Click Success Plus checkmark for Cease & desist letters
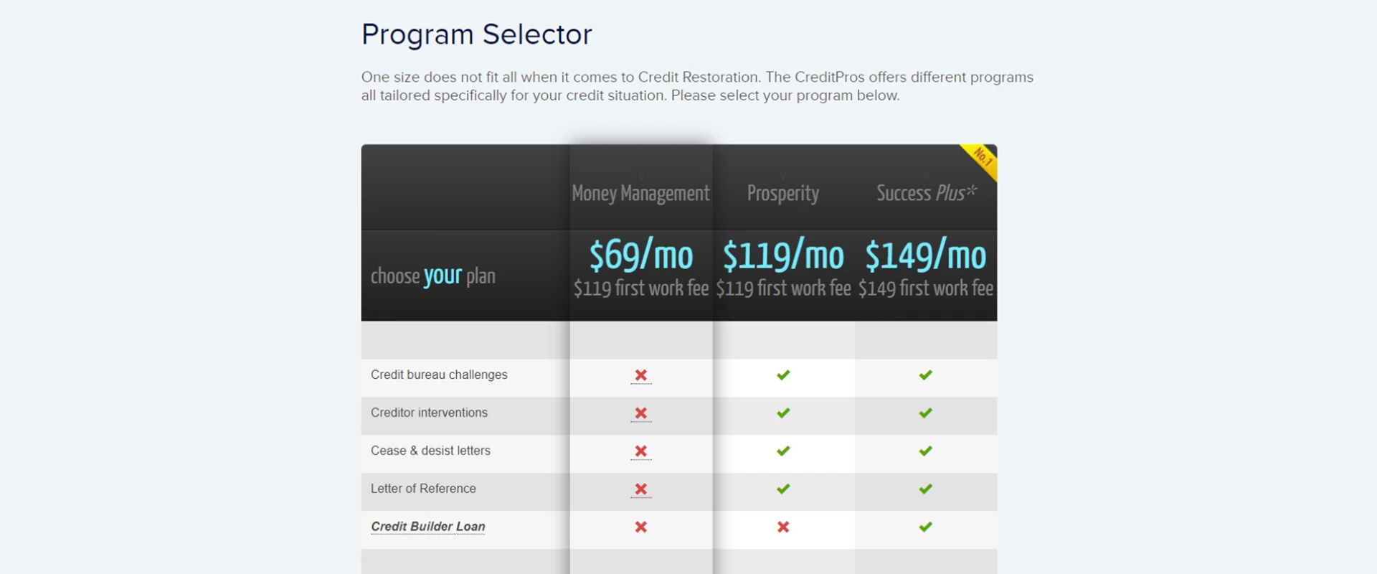The width and height of the screenshot is (1377, 574). (x=926, y=451)
